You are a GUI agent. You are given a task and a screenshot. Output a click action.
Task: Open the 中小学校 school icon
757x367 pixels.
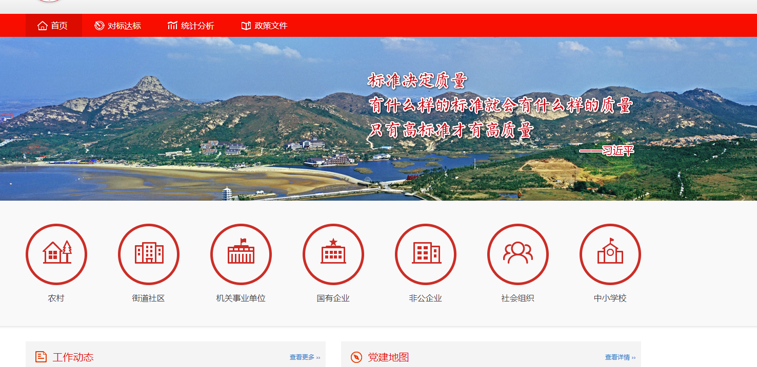(x=610, y=254)
